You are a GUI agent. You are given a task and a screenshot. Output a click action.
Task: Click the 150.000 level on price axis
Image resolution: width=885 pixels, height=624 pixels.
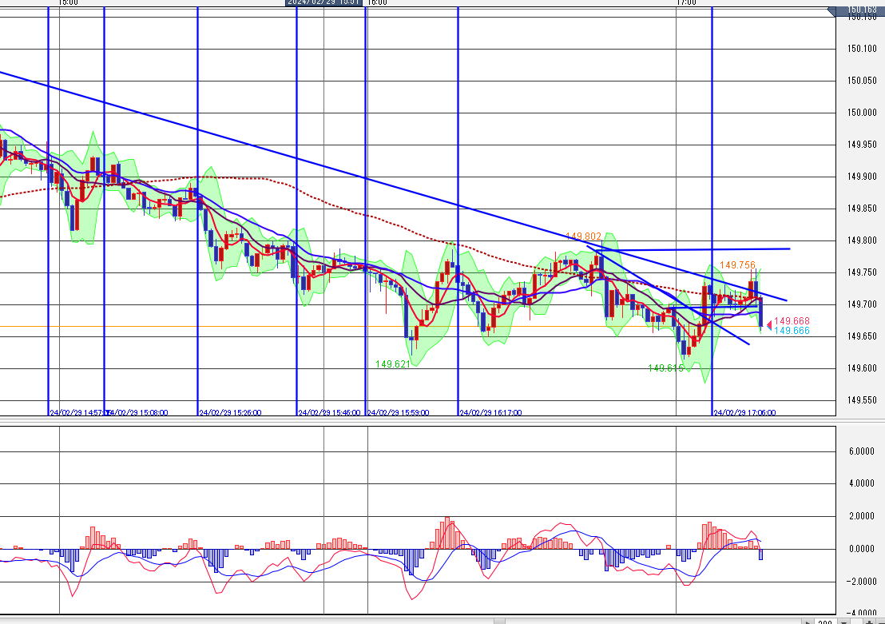861,112
